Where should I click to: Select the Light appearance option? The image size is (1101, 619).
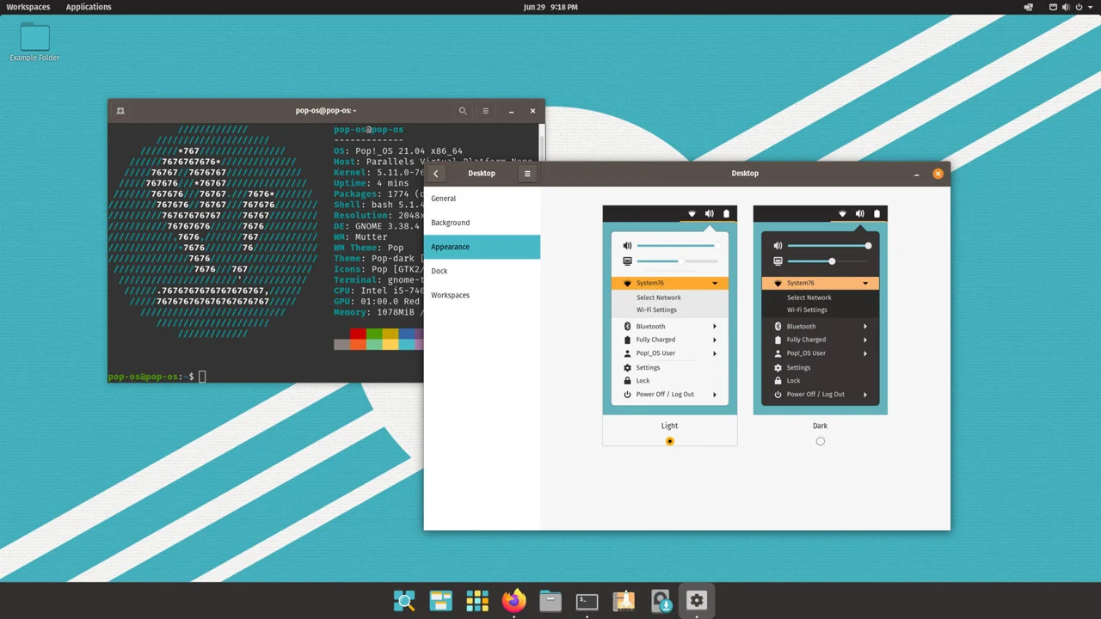(669, 441)
